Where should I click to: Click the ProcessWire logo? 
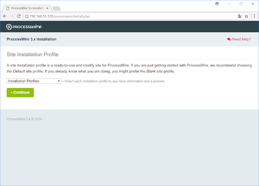point(24,27)
